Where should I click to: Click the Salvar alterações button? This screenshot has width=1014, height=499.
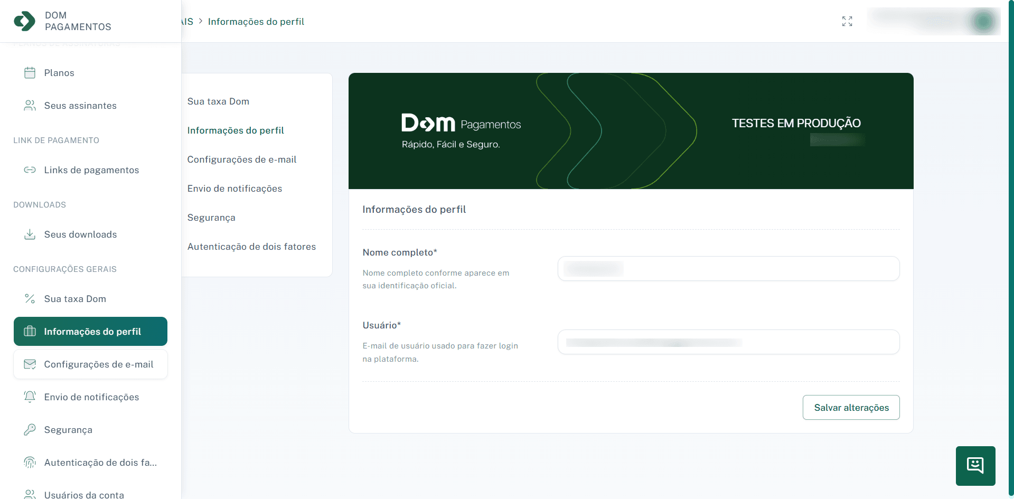click(851, 407)
